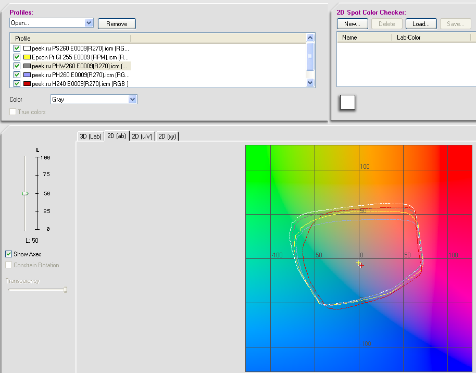Click the L lightness slider handle
The image size is (476, 373).
(x=25, y=193)
